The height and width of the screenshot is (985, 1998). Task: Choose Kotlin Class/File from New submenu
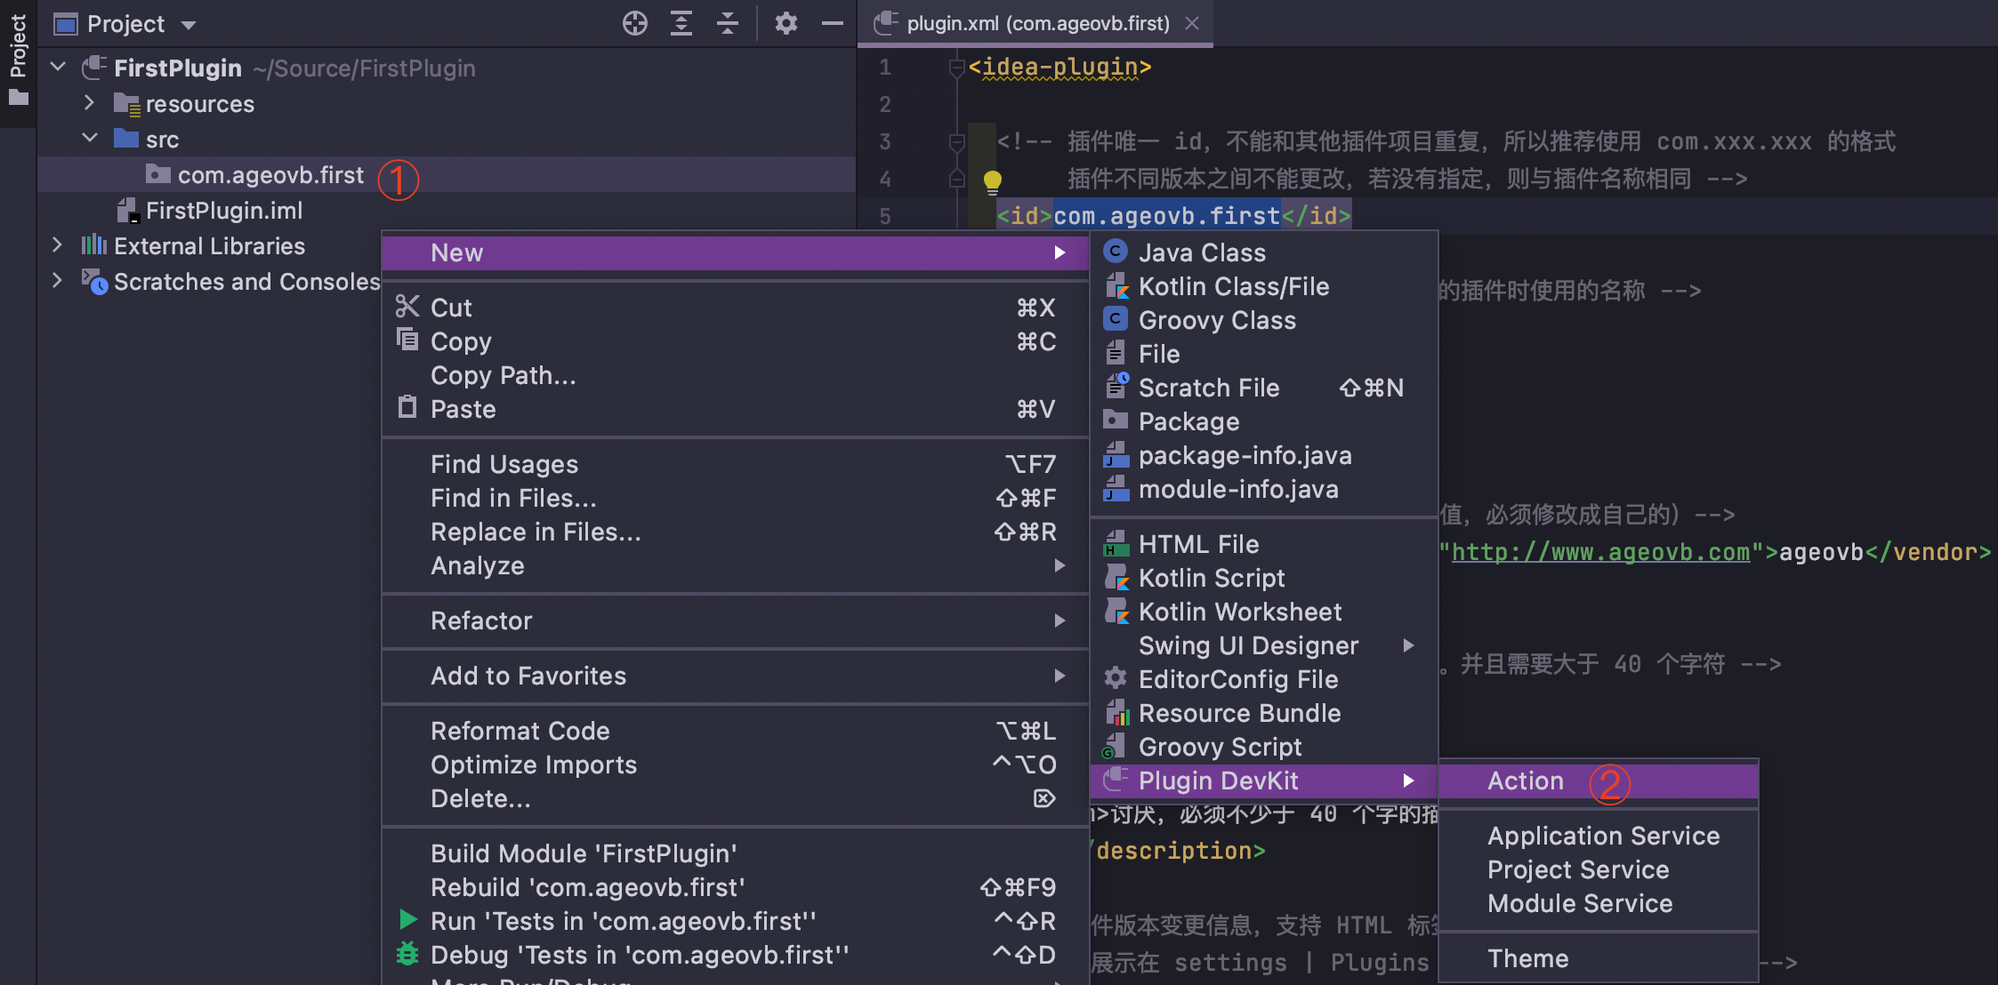[1264, 286]
